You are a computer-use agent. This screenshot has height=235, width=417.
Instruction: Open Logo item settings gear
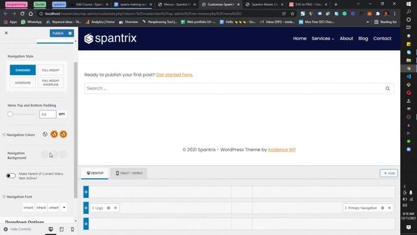109,208
